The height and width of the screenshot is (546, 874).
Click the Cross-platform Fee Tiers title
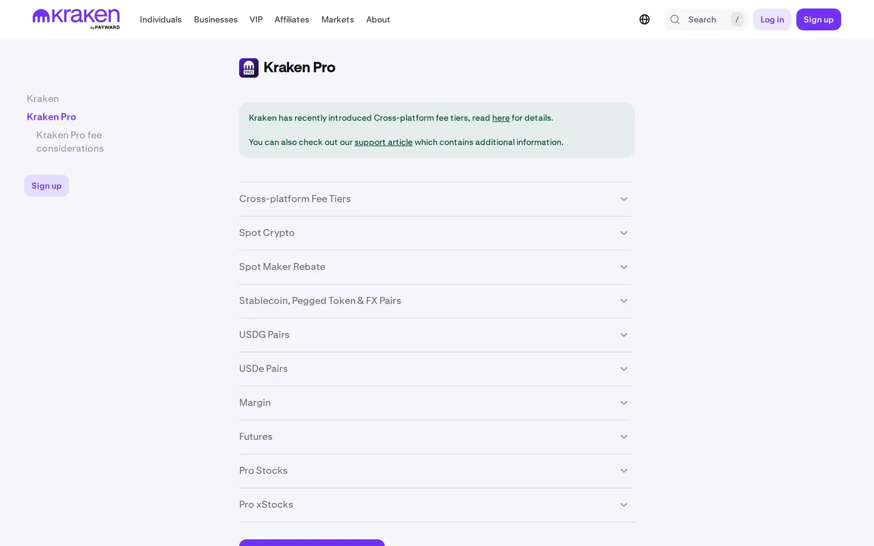pos(295,199)
